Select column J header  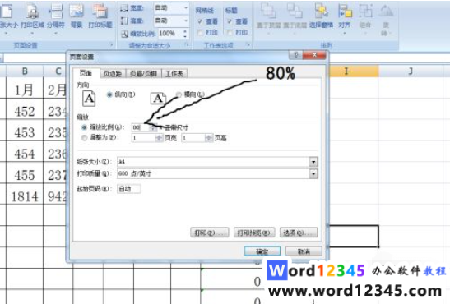[411, 71]
